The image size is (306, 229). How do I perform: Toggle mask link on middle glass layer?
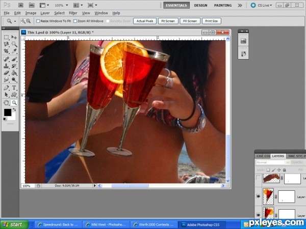[x=276, y=196]
